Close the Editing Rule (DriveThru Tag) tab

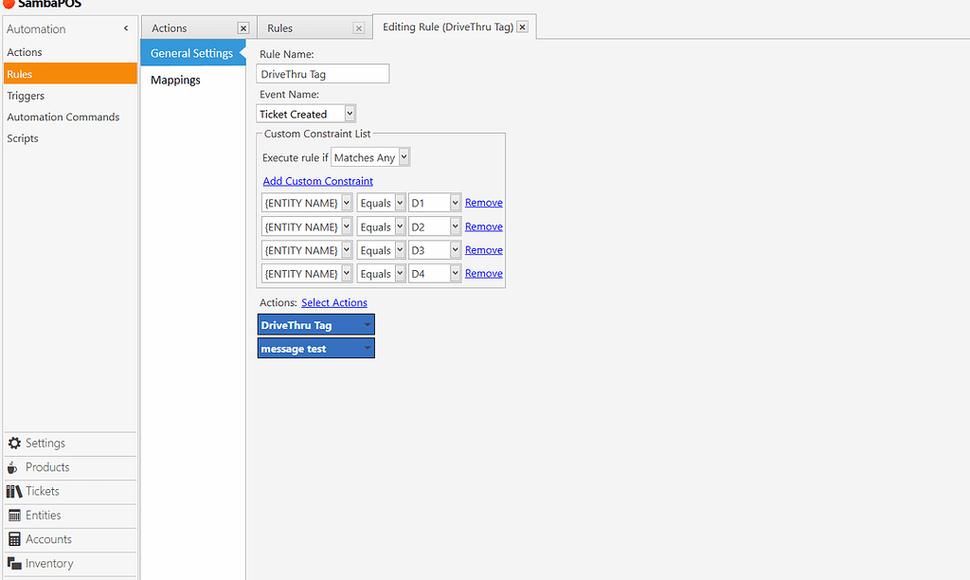(x=523, y=27)
